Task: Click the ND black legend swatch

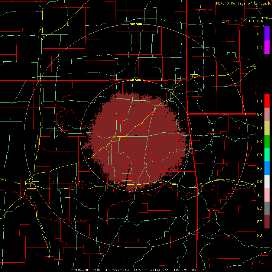Action: [x=267, y=235]
